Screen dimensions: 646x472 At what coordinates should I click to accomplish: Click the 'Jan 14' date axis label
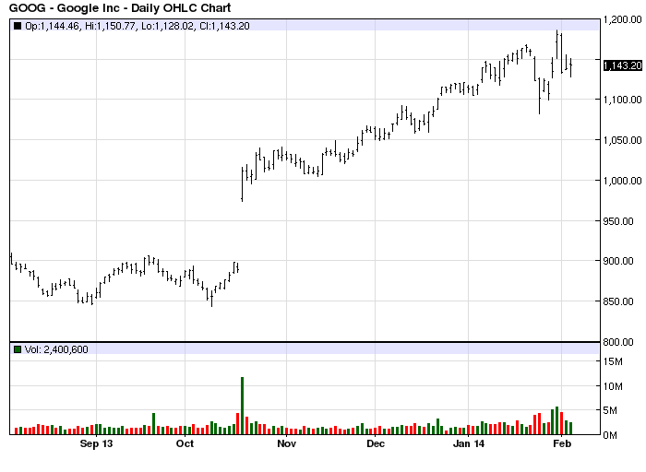[469, 443]
